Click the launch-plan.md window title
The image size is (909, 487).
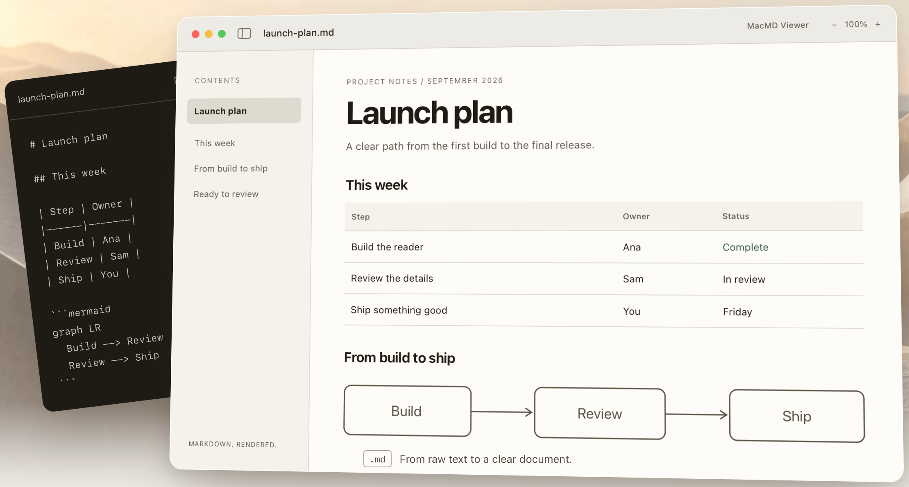coord(298,33)
